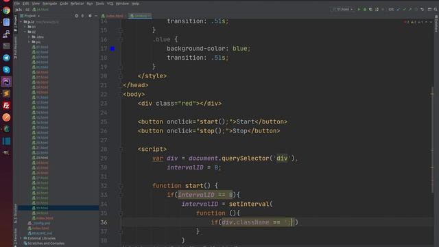Screen dimensions: 439x247
Task: Open Telegram from the dock
Action: pos(6,58)
